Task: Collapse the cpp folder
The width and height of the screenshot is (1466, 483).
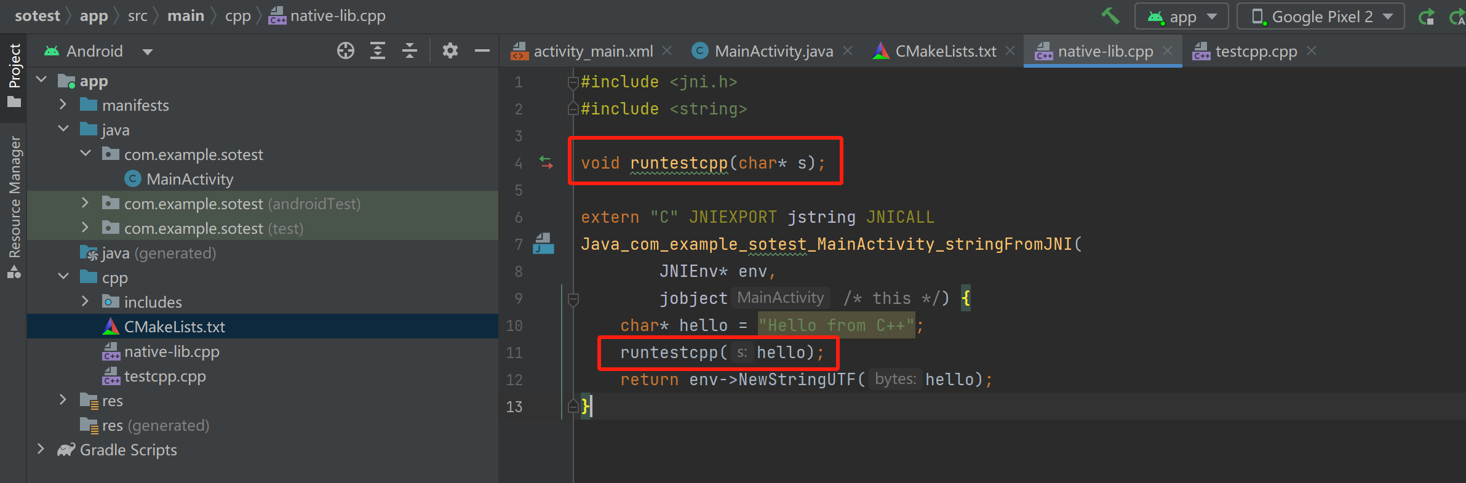Action: pyautogui.click(x=63, y=277)
